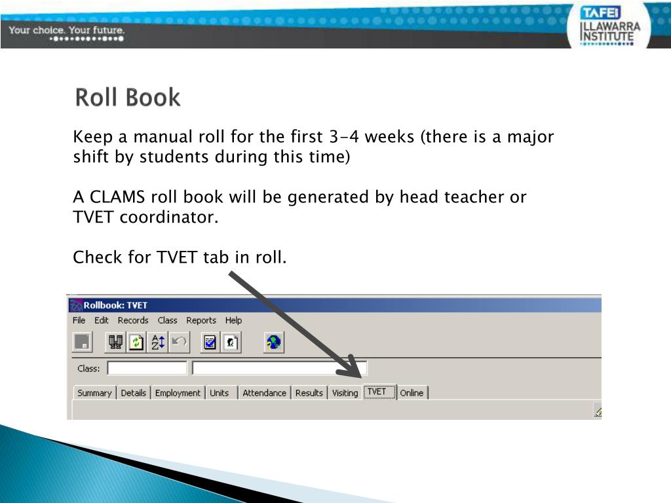Open the Class menu
The height and width of the screenshot is (503, 671).
(x=167, y=320)
